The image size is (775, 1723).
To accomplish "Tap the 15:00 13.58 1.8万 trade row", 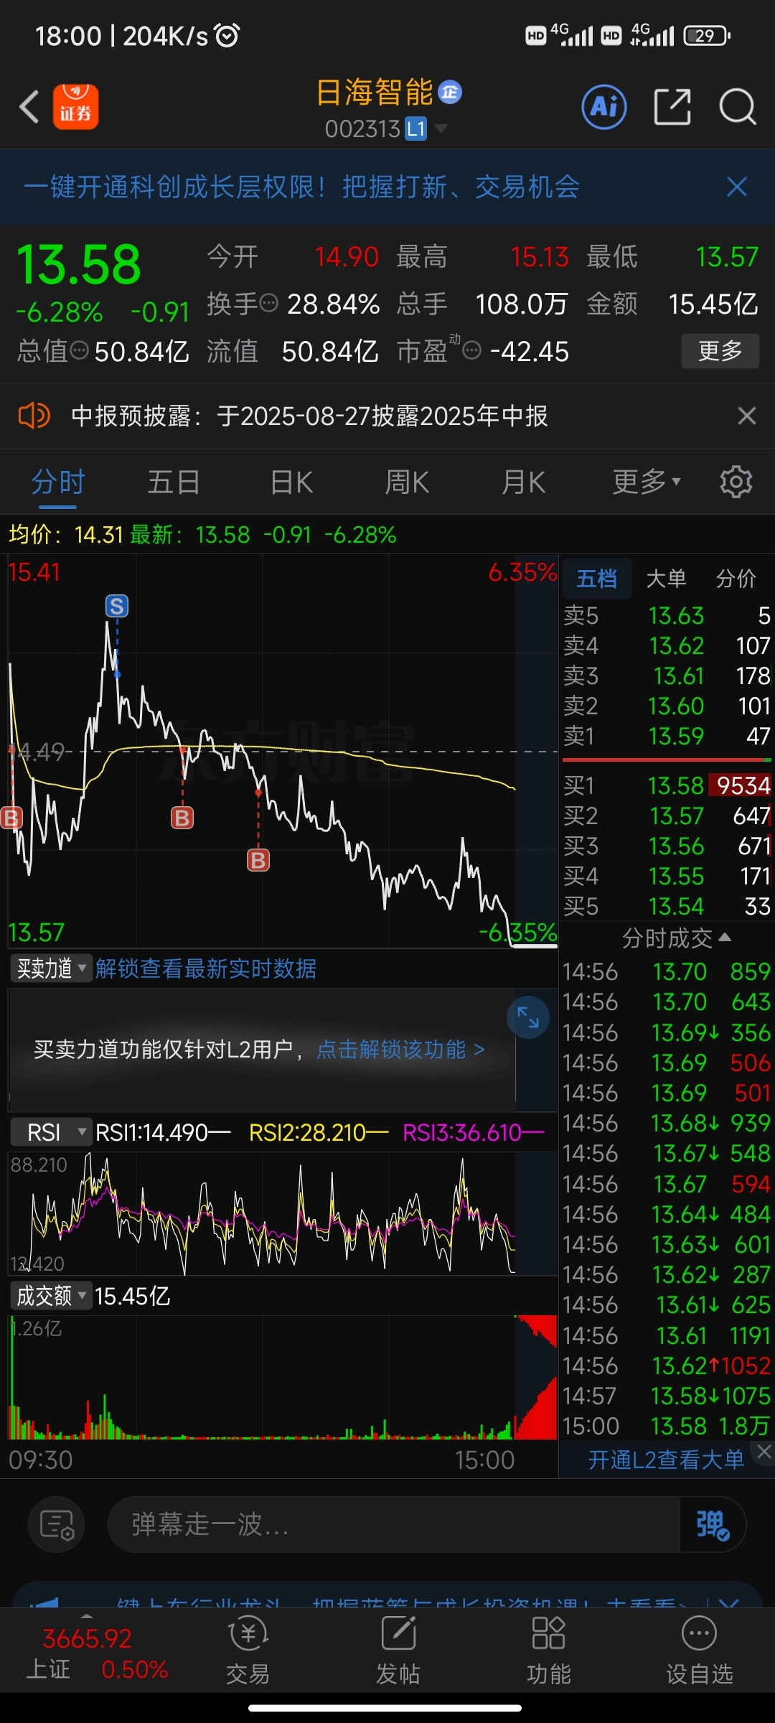I will pos(667,1426).
